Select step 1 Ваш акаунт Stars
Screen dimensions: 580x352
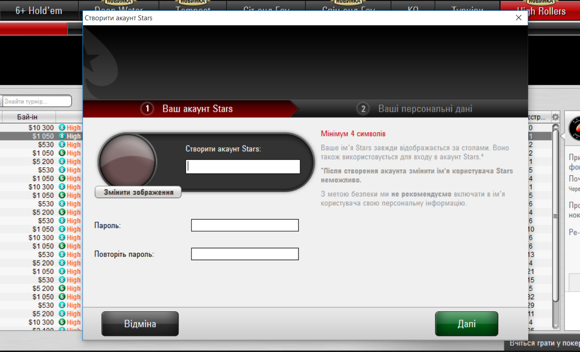click(191, 109)
